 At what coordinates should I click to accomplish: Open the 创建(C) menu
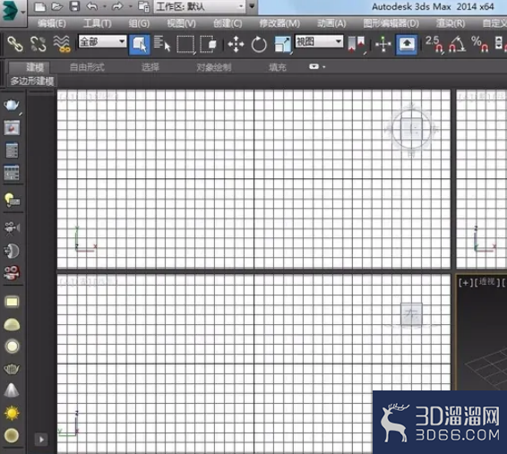[x=228, y=23]
